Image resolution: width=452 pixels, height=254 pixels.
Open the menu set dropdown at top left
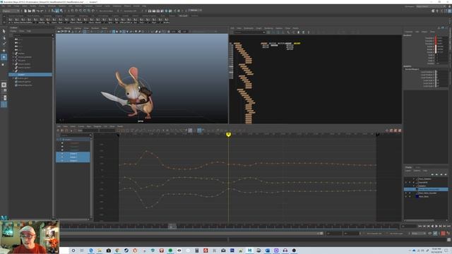pyautogui.click(x=11, y=11)
